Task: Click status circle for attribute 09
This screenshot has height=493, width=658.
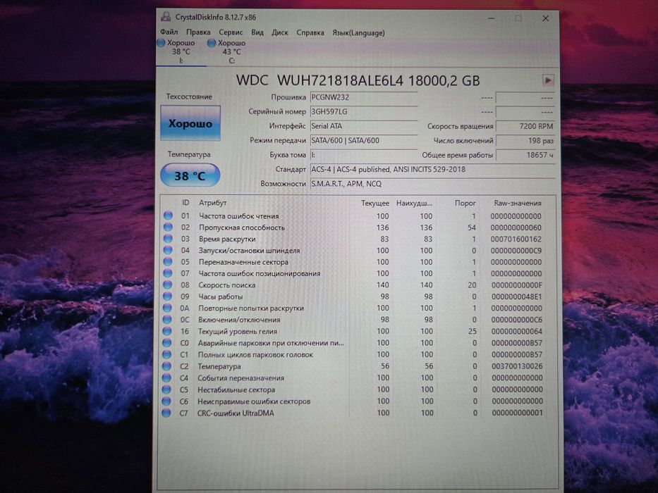Action: coord(167,296)
